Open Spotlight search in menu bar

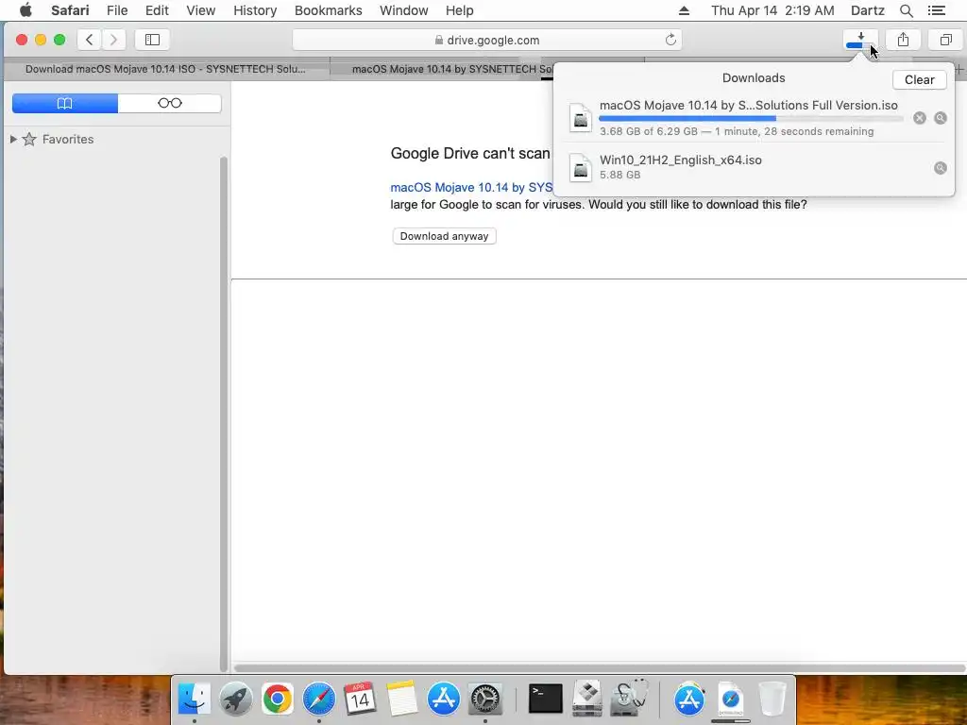point(906,10)
